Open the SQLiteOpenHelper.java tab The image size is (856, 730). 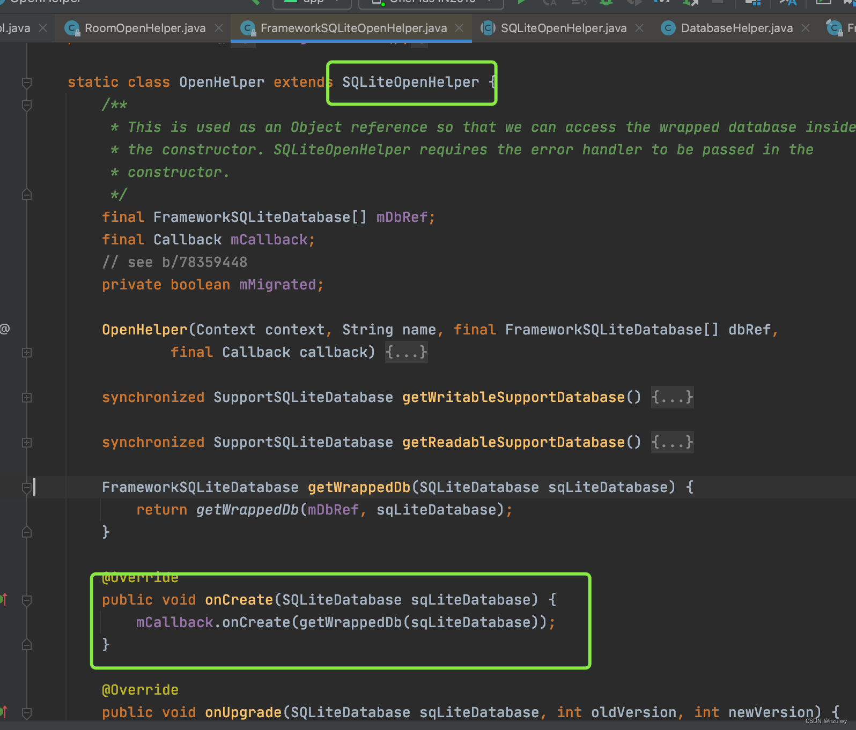coord(563,28)
